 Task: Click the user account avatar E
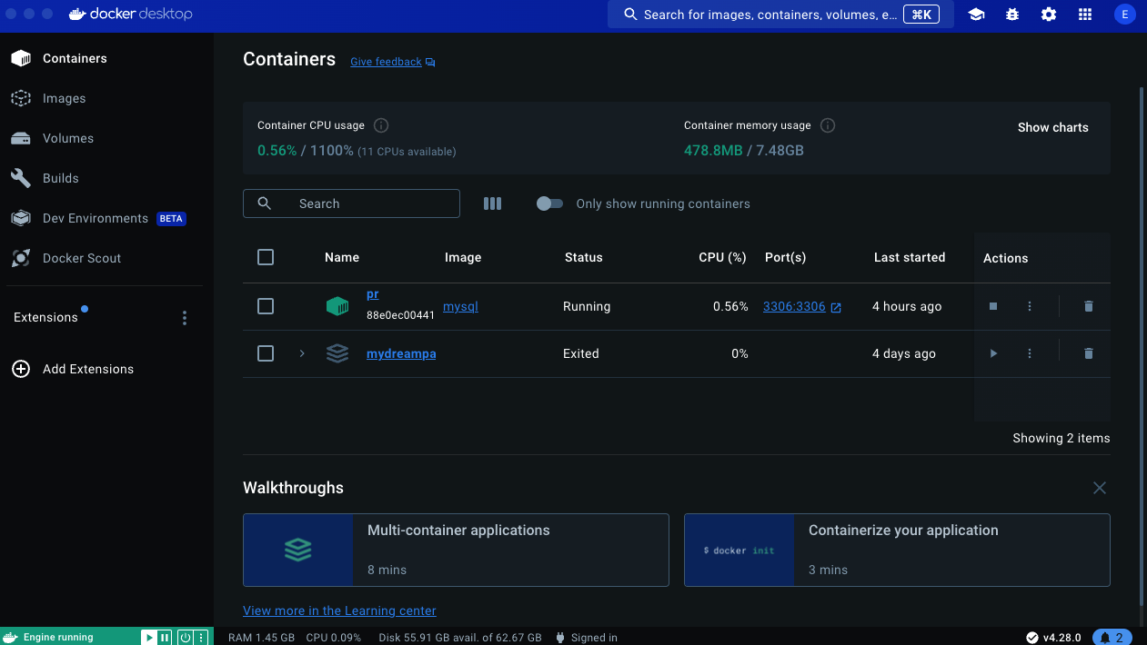point(1125,15)
